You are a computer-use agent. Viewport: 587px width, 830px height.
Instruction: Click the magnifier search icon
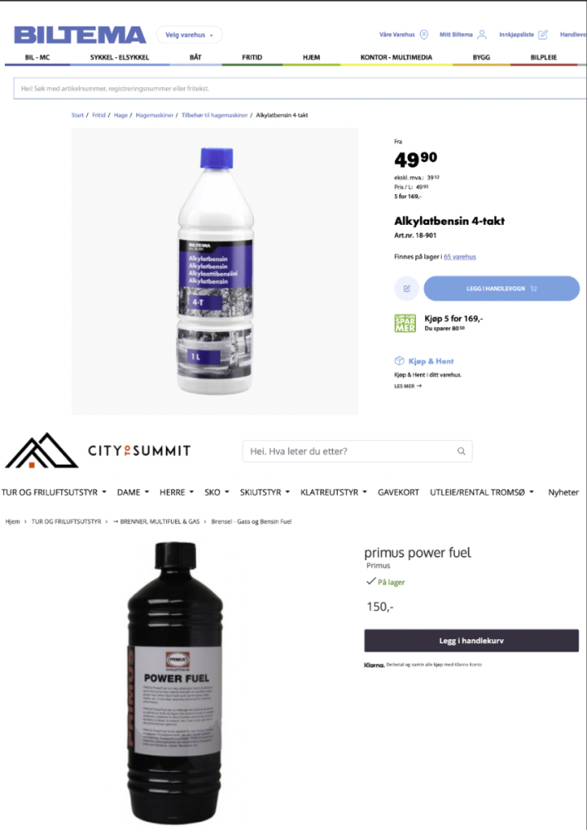461,451
